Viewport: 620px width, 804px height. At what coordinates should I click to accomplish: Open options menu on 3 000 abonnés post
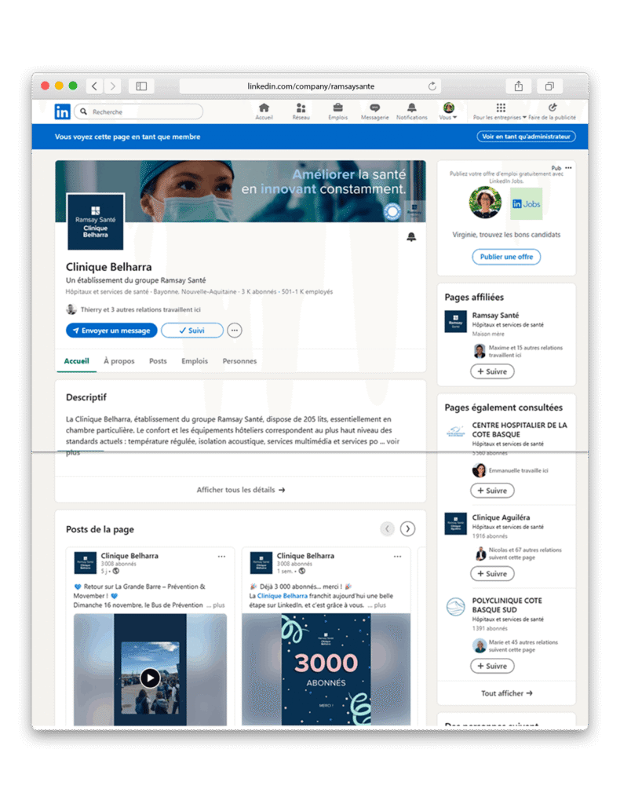(398, 557)
